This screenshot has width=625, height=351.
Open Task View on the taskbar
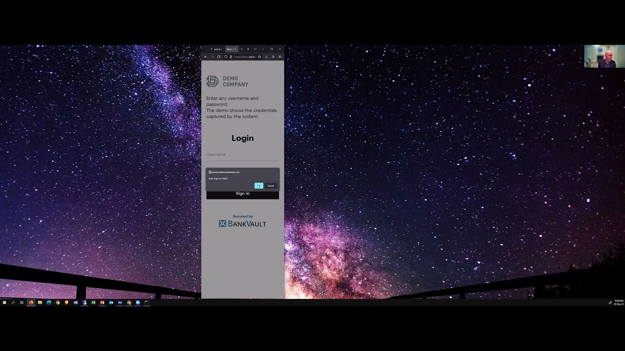[x=22, y=303]
